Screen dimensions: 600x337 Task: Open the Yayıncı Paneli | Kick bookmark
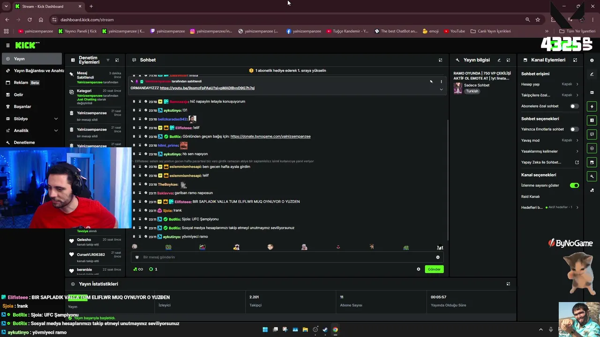[x=77, y=31]
